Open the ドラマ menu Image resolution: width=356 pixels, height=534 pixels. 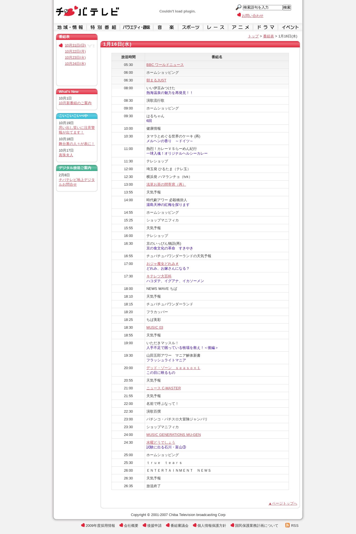pos(265,27)
